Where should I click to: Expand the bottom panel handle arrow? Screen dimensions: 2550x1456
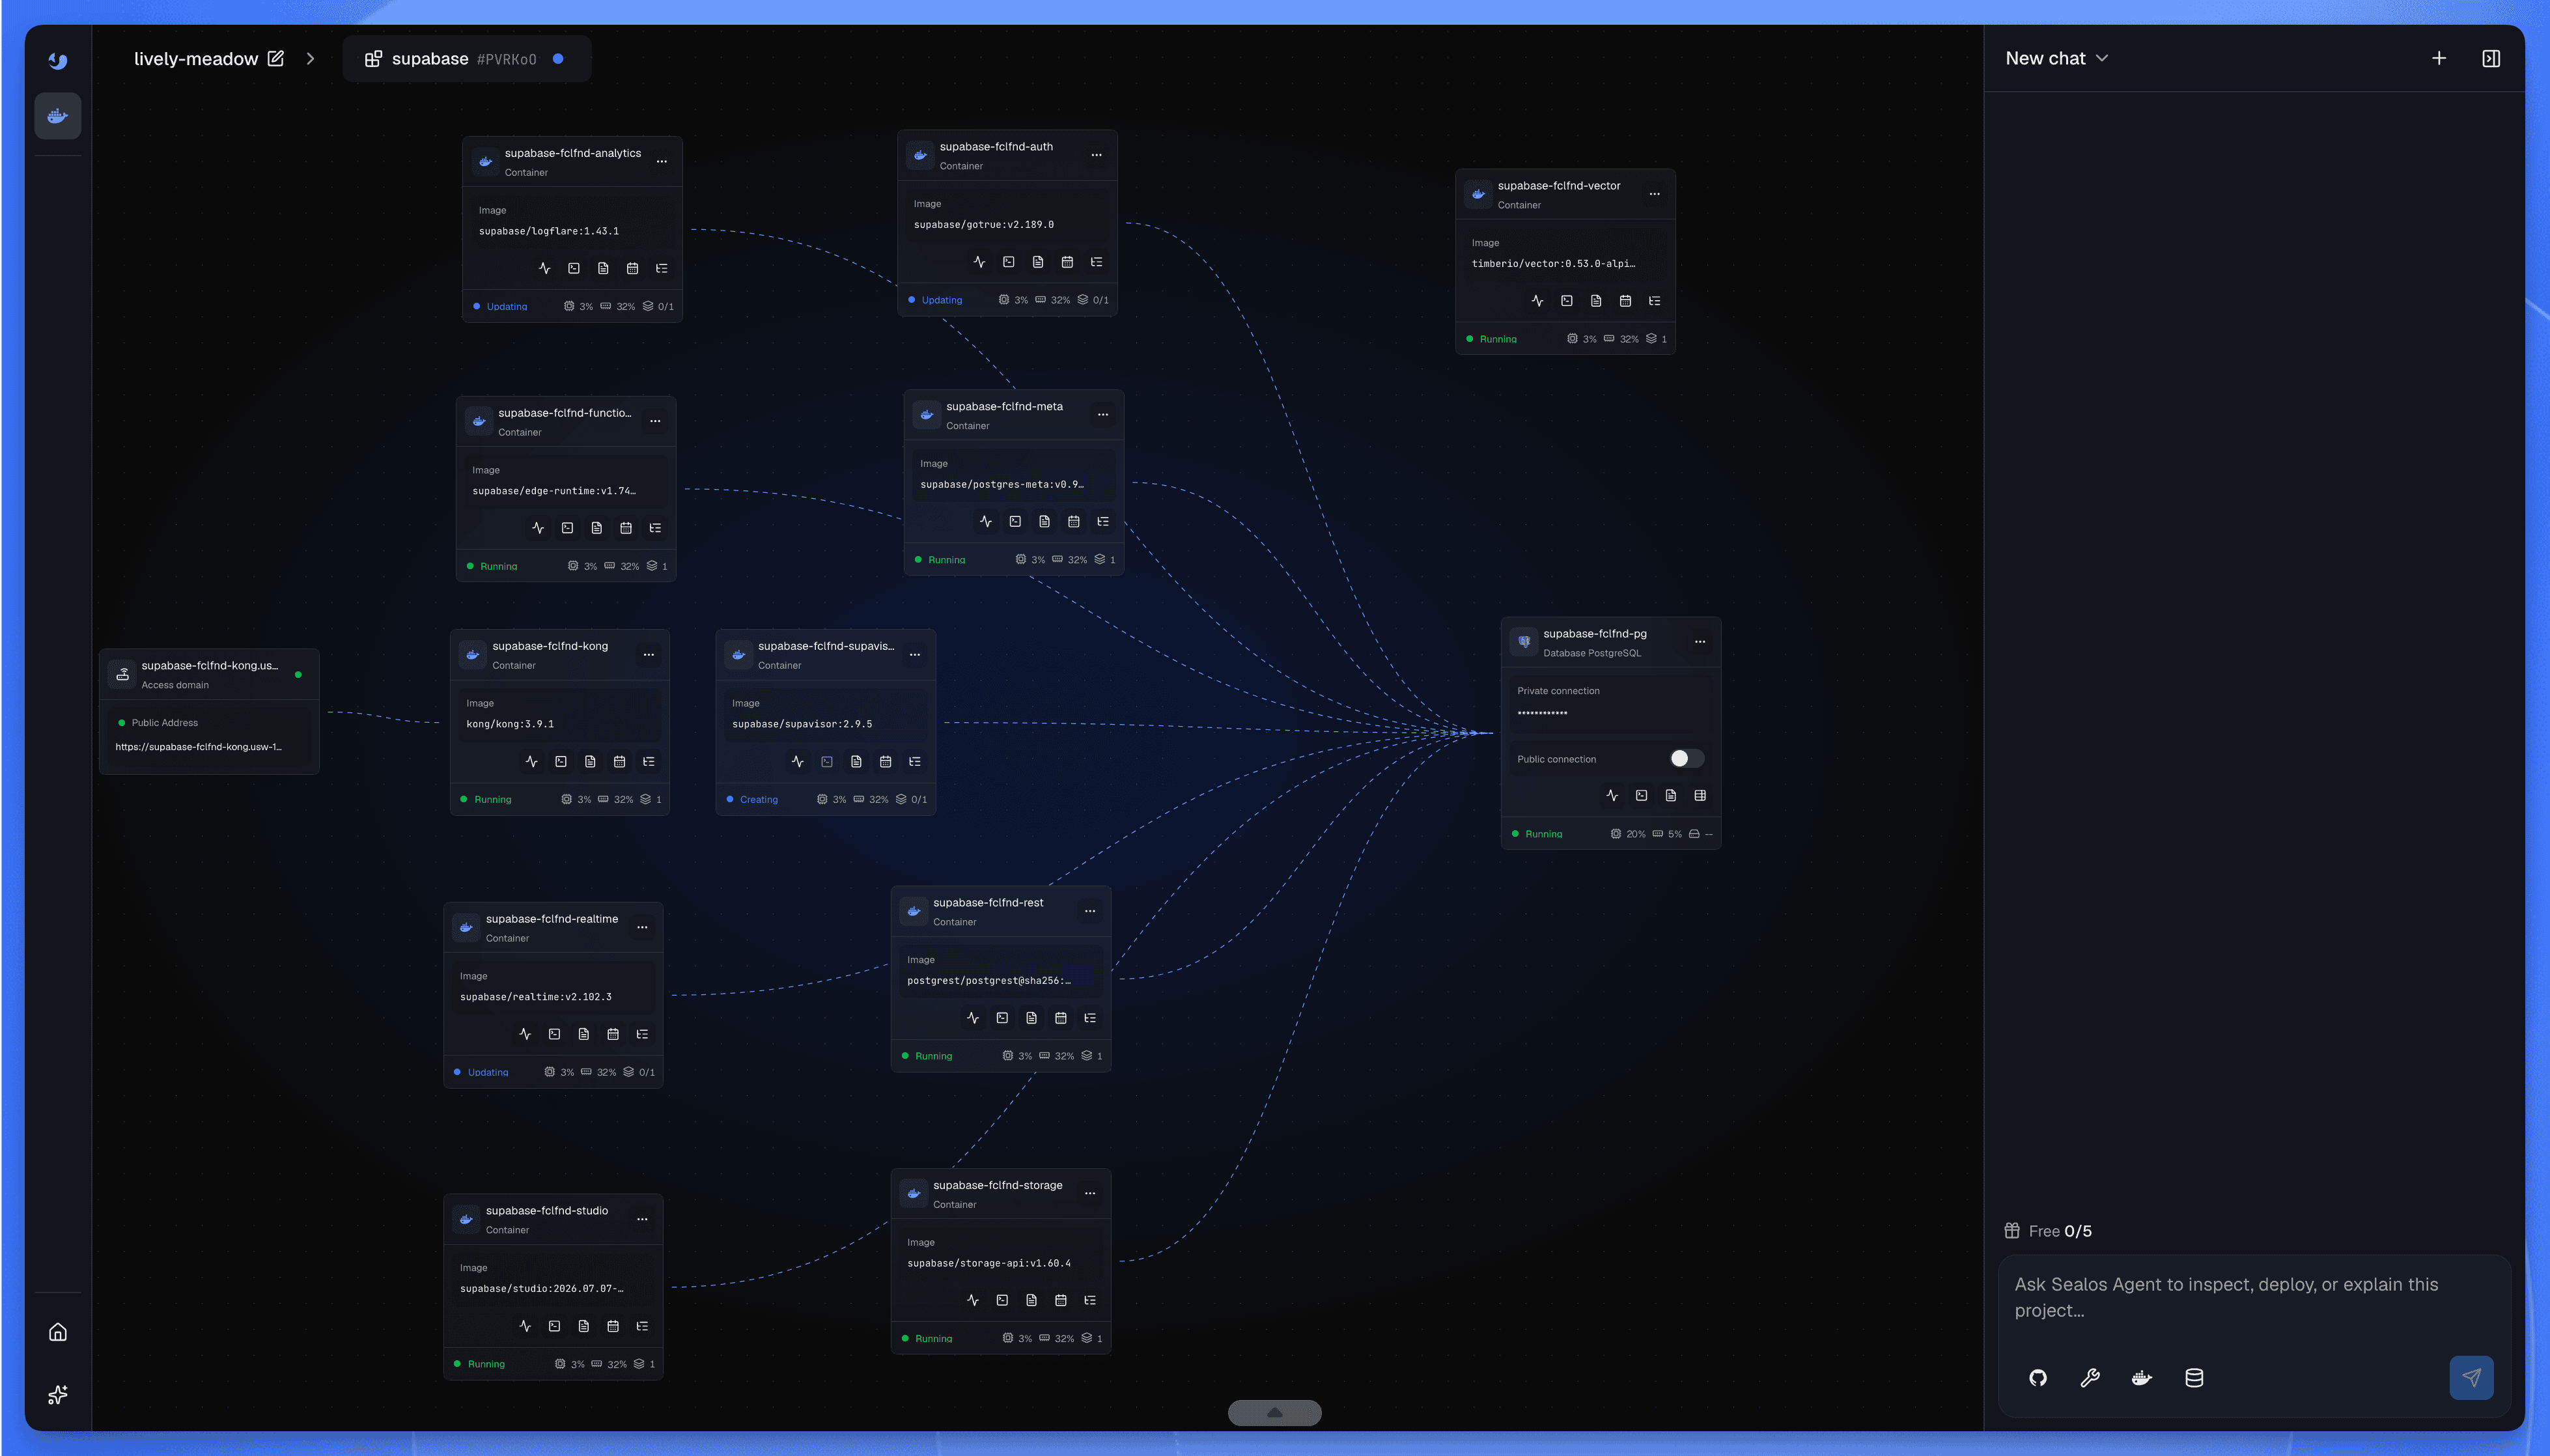1274,1412
